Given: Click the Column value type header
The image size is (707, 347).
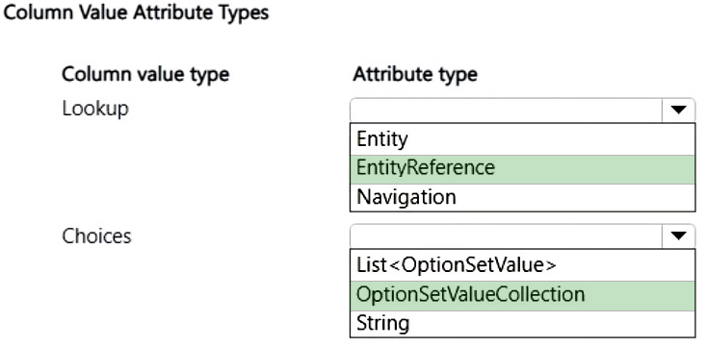Looking at the screenshot, I should point(145,74).
